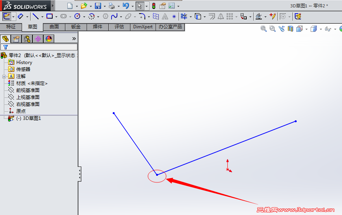Viewport: 342px width, 215px height.
Task: Select the Circle sketch tool
Action: pos(77,16)
